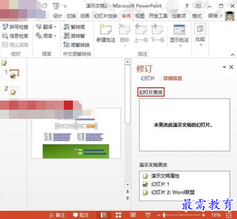Switch to the 开发工具 tab

[158, 16]
